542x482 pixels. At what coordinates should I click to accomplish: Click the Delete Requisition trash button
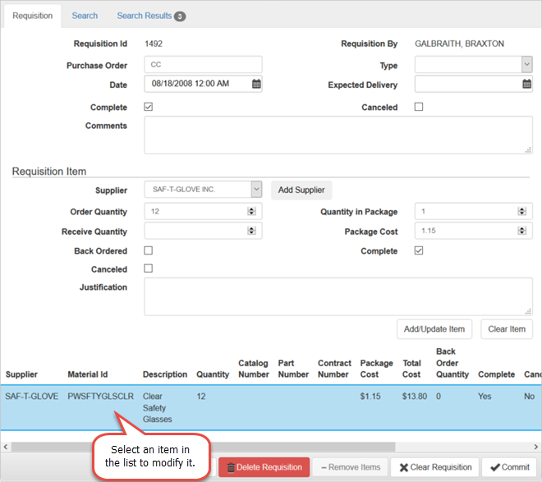coord(264,467)
